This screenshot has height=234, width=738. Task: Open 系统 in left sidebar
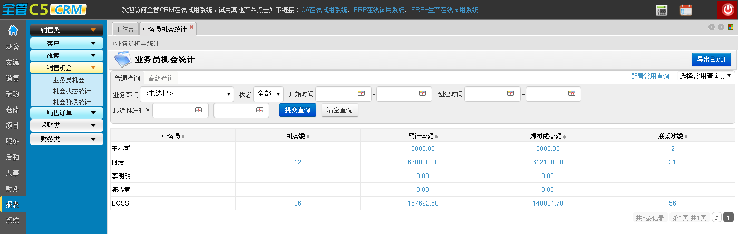[x=13, y=220]
